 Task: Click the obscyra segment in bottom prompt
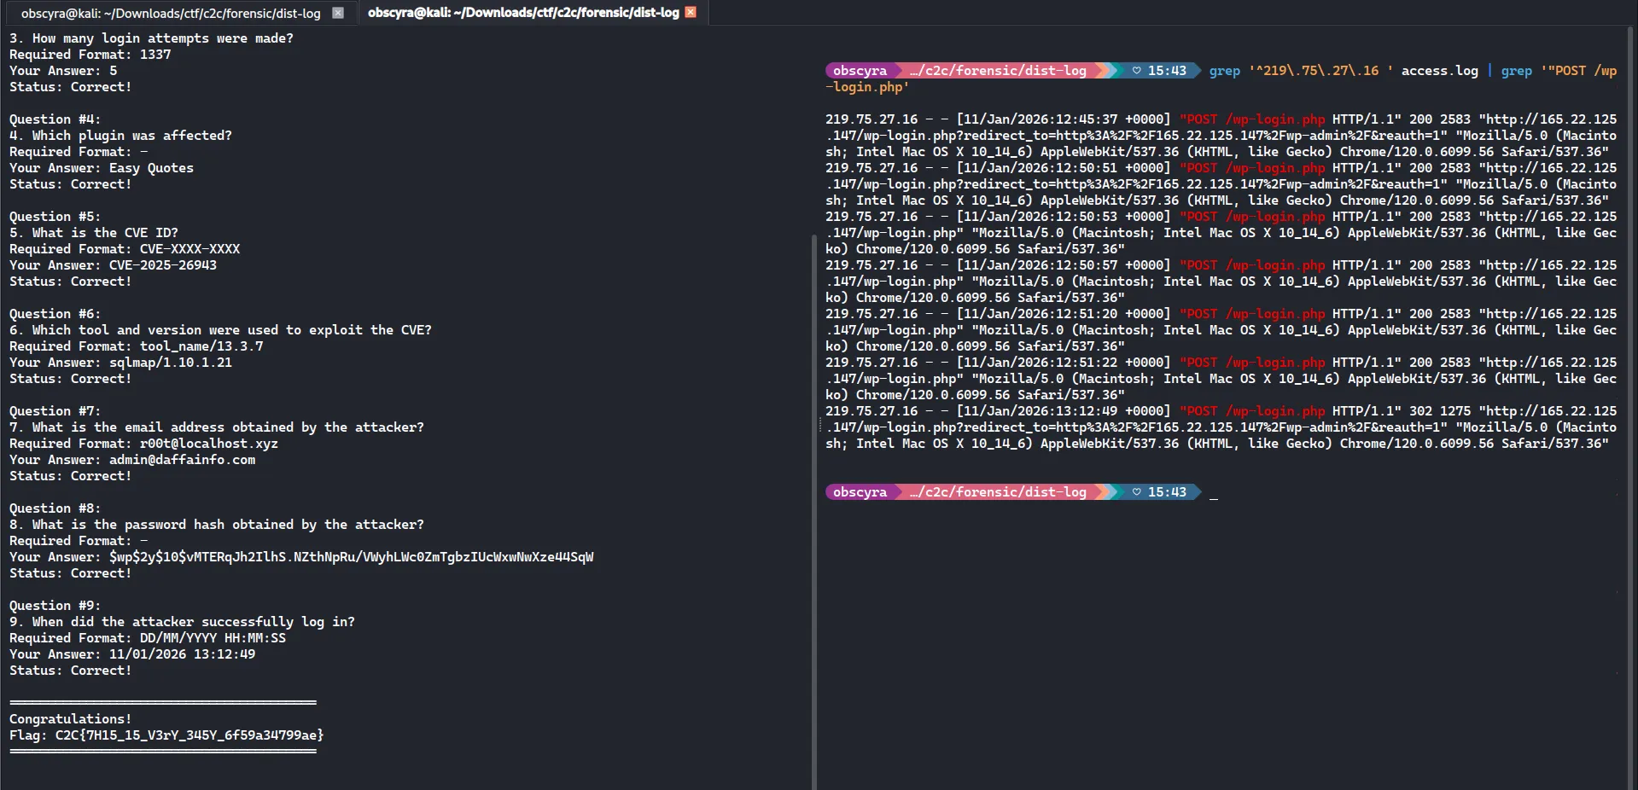click(x=860, y=492)
